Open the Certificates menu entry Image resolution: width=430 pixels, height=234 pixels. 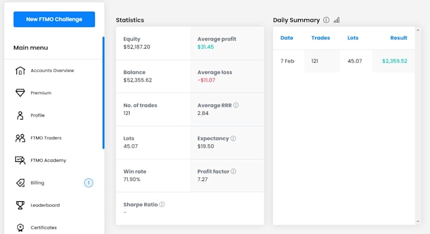click(44, 228)
